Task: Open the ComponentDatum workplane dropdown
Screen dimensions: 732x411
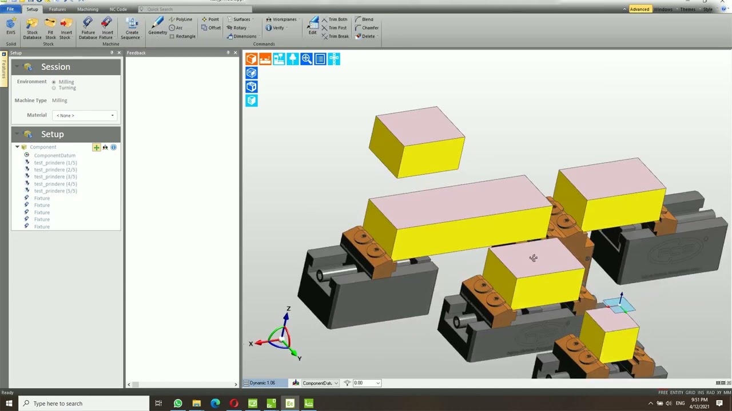Action: point(336,383)
